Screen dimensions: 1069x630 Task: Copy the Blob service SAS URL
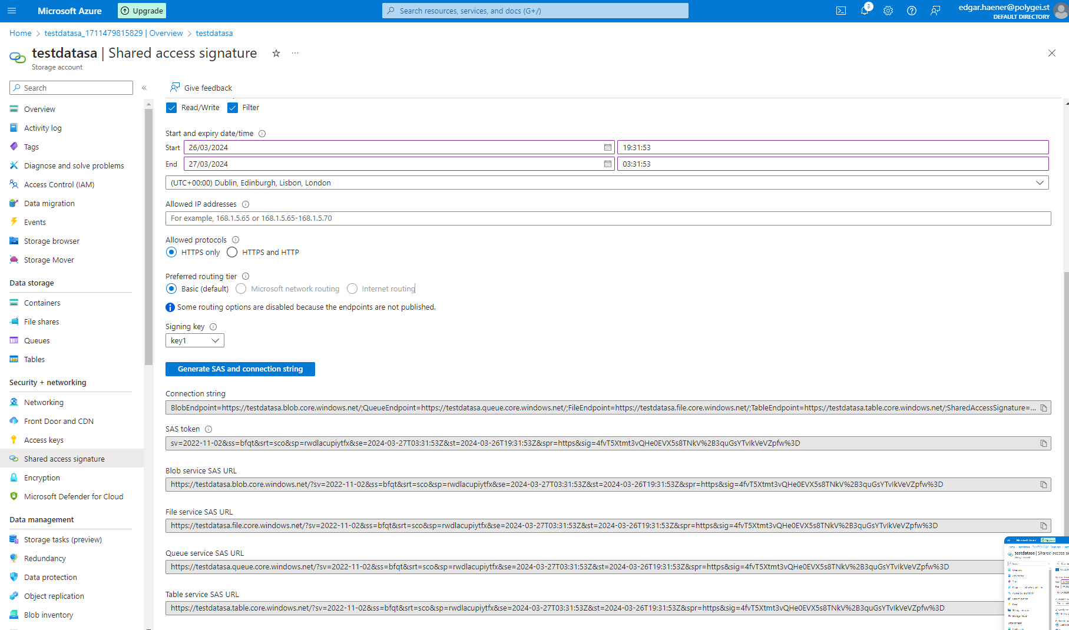(x=1044, y=485)
